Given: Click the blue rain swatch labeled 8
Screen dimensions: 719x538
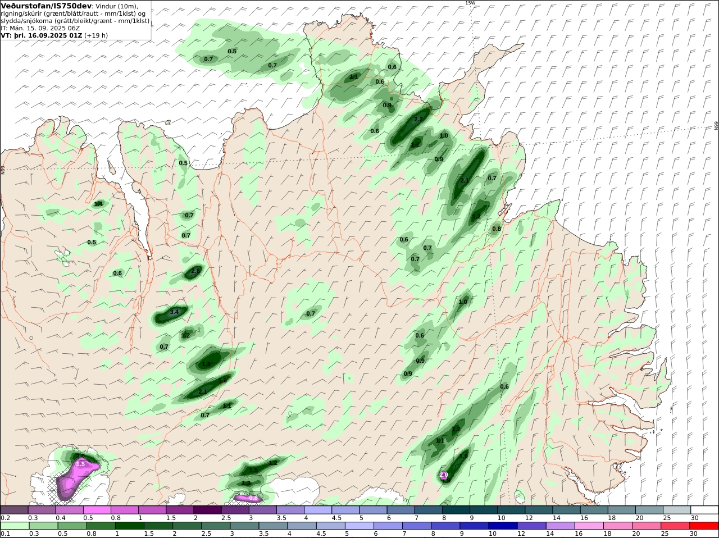Looking at the screenshot, I should pos(446,526).
